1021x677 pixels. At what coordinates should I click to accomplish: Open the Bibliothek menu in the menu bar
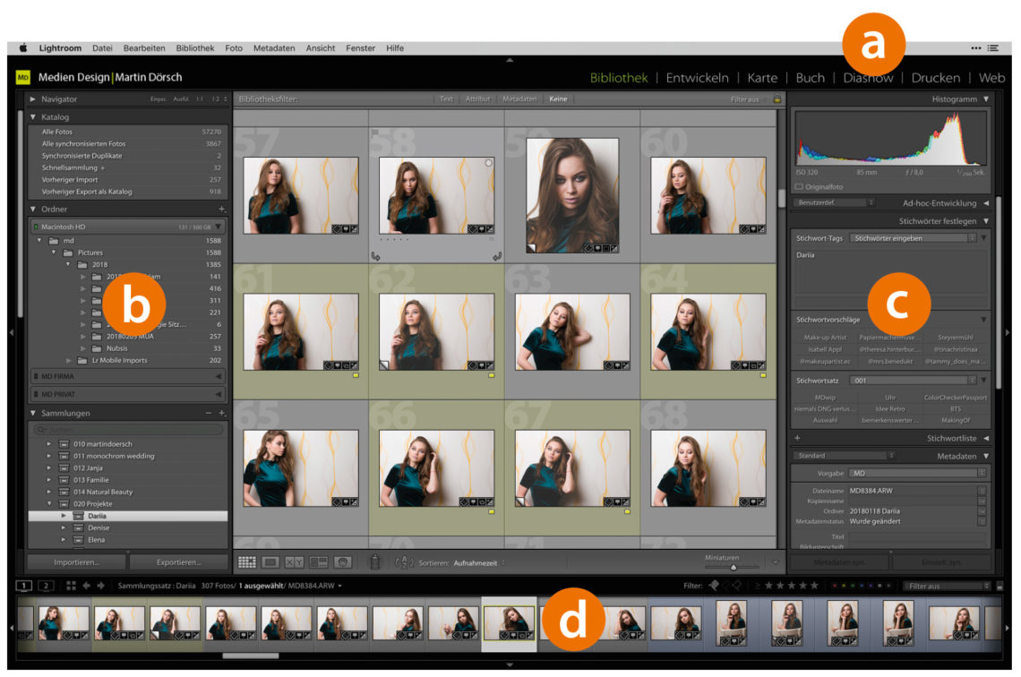coord(194,48)
